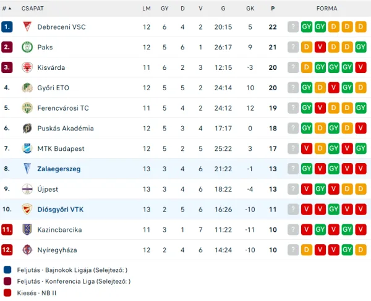This screenshot has height=301, width=371.
Task: Click the Kisvárda team crest
Action: 27,67
